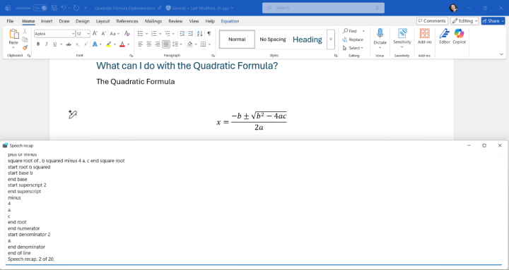Switch to the Draw tab
Viewport: 509px width, 270px height.
click(64, 21)
